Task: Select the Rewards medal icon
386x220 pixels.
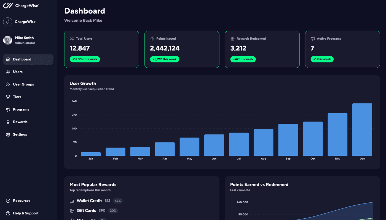Action: pos(8,122)
